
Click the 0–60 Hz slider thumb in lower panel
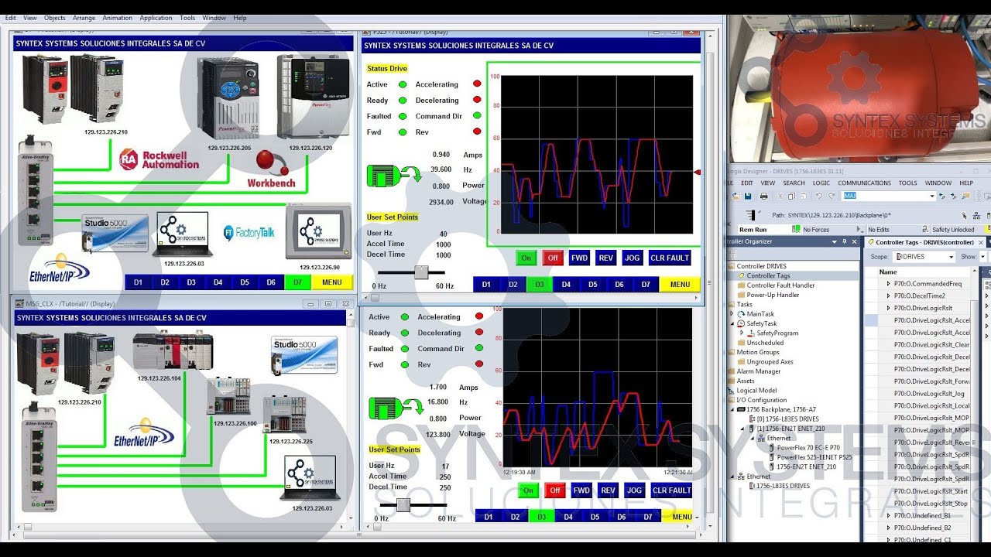[x=403, y=504]
